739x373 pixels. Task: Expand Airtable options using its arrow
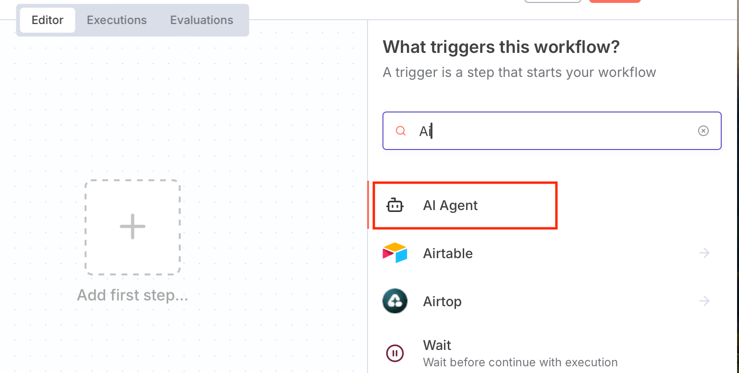[x=704, y=253]
